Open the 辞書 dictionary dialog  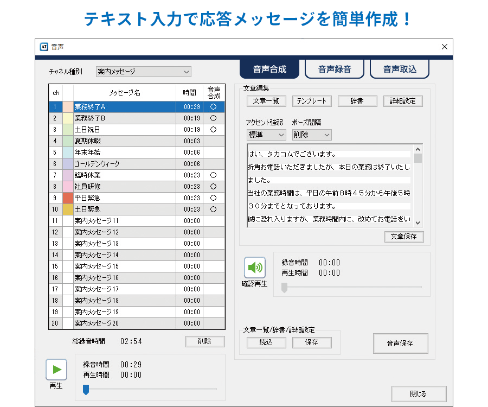(x=357, y=101)
